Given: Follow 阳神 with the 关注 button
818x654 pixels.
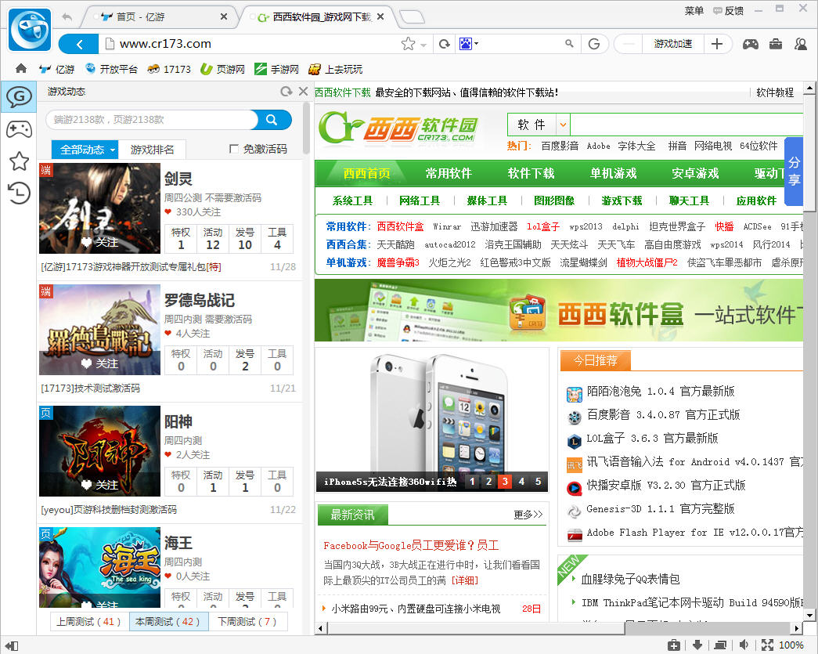Looking at the screenshot, I should click(99, 485).
